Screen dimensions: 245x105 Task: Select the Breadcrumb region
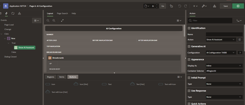point(114,58)
